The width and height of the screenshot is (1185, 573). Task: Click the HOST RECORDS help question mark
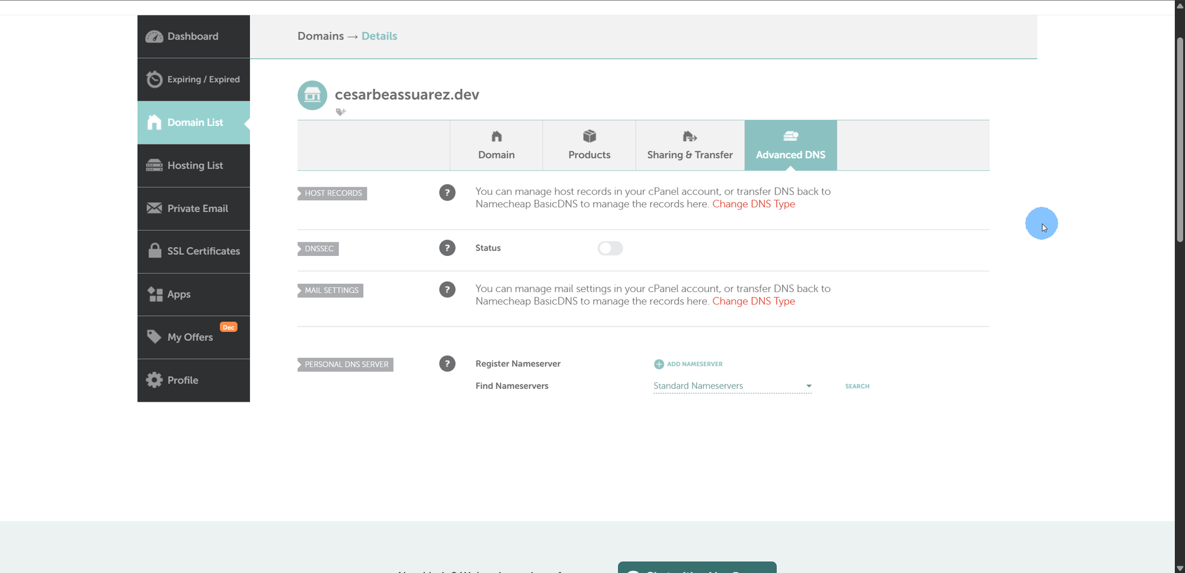447,193
